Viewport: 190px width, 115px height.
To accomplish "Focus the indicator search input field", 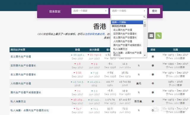I will [129, 17].
